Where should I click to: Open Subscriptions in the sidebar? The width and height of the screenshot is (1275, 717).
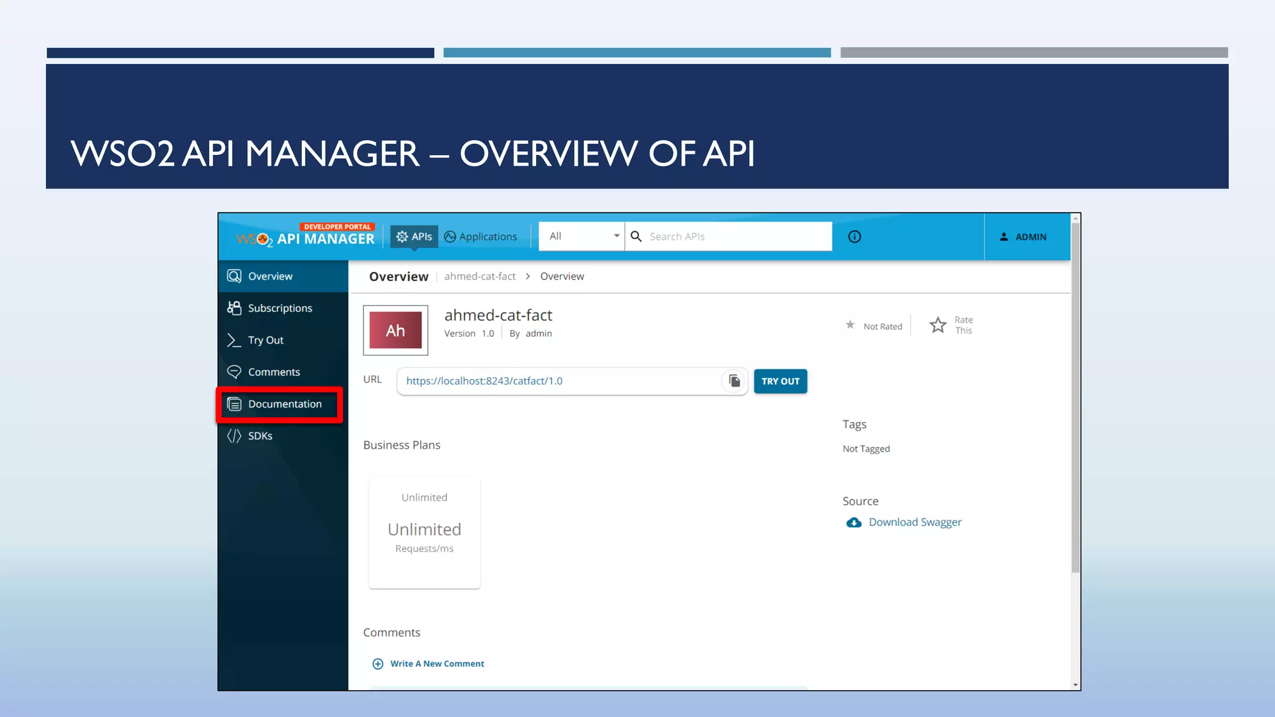pyautogui.click(x=283, y=308)
